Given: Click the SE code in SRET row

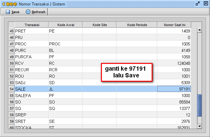Looking at the screenshot, I should tap(65, 121).
